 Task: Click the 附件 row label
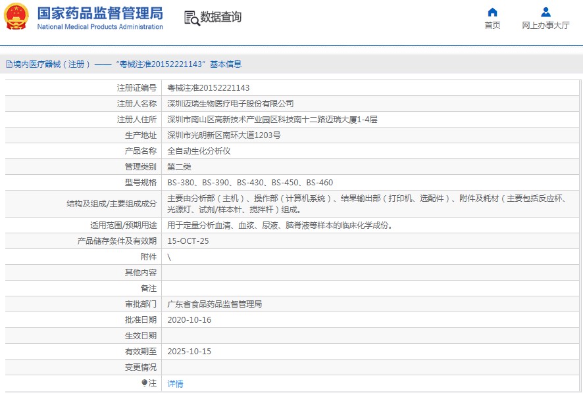point(148,257)
